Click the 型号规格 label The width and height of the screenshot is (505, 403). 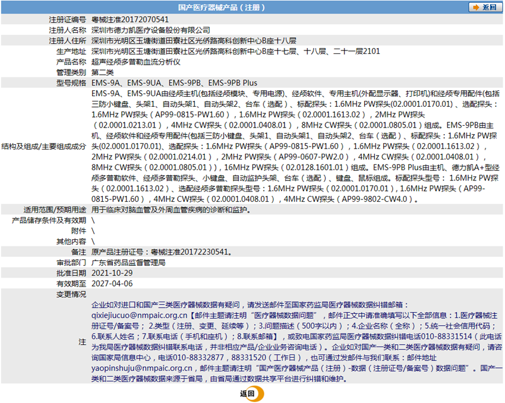[x=71, y=83]
